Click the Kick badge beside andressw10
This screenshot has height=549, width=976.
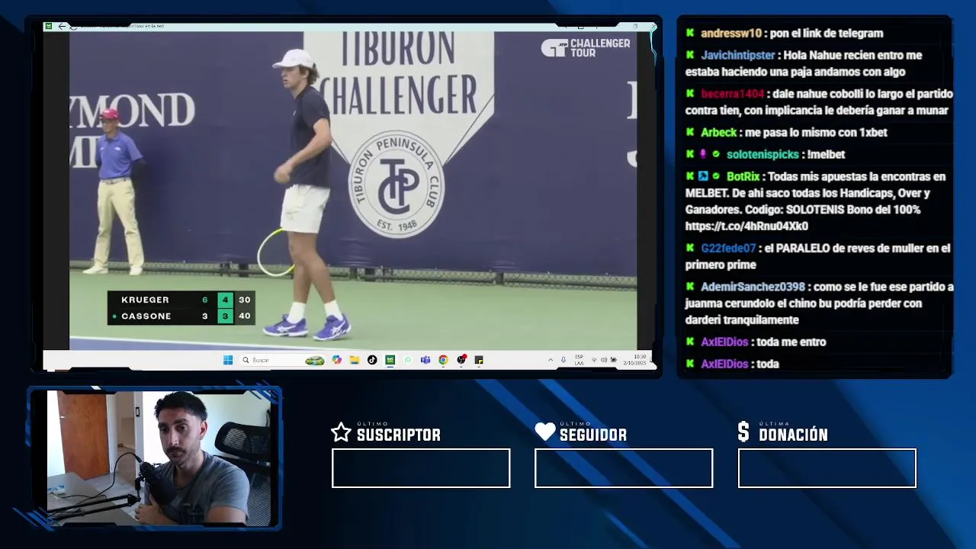(x=690, y=34)
